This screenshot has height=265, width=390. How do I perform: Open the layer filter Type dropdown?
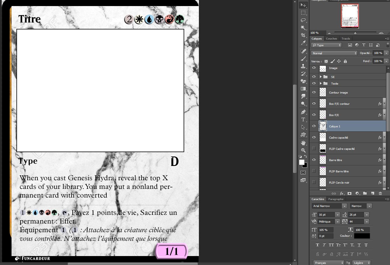[326, 45]
